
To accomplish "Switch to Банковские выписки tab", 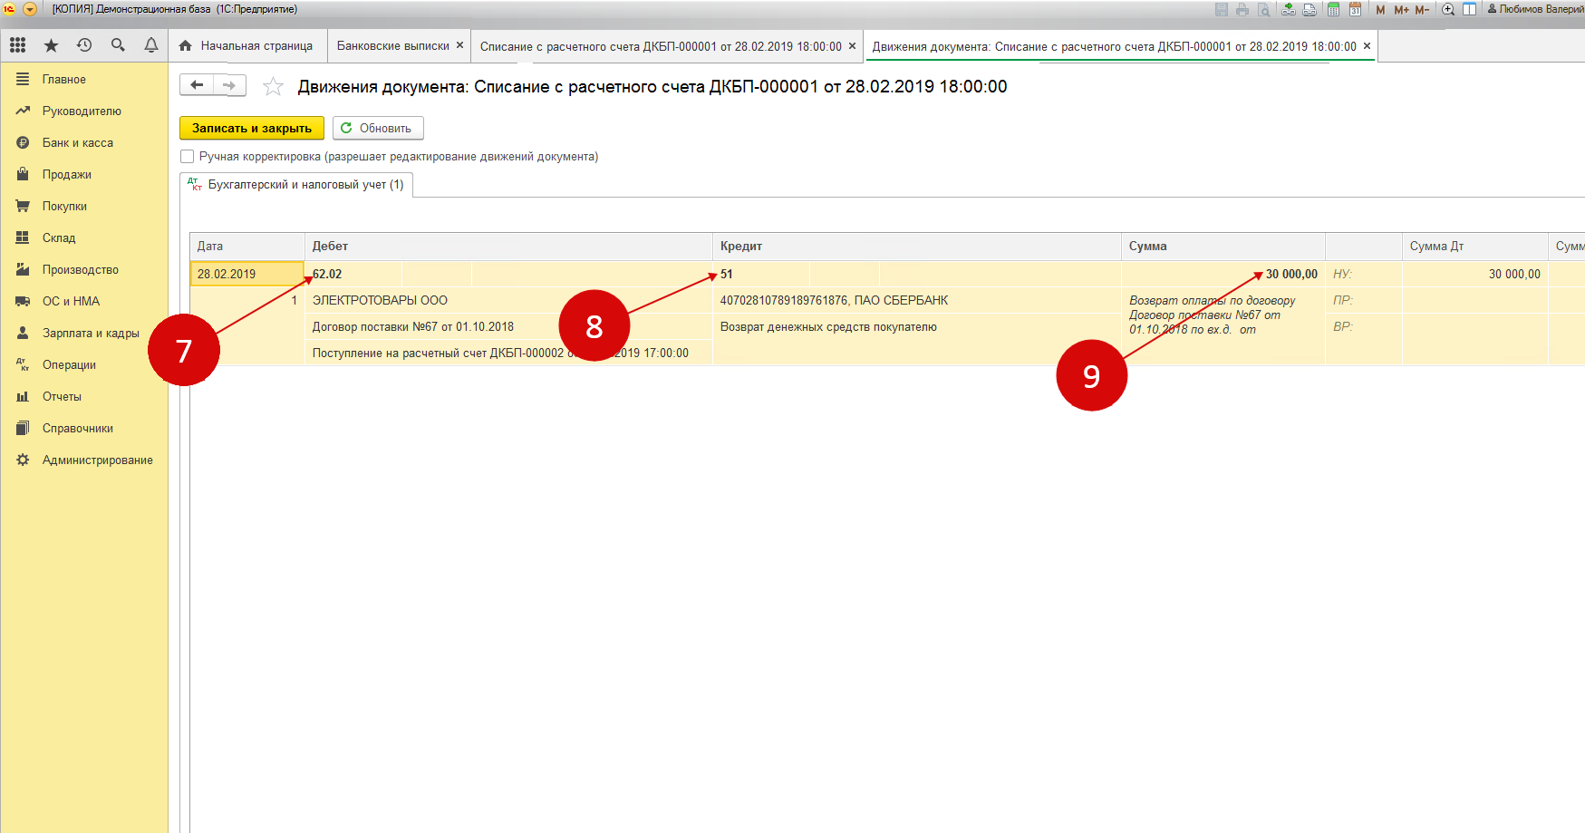I will point(392,46).
